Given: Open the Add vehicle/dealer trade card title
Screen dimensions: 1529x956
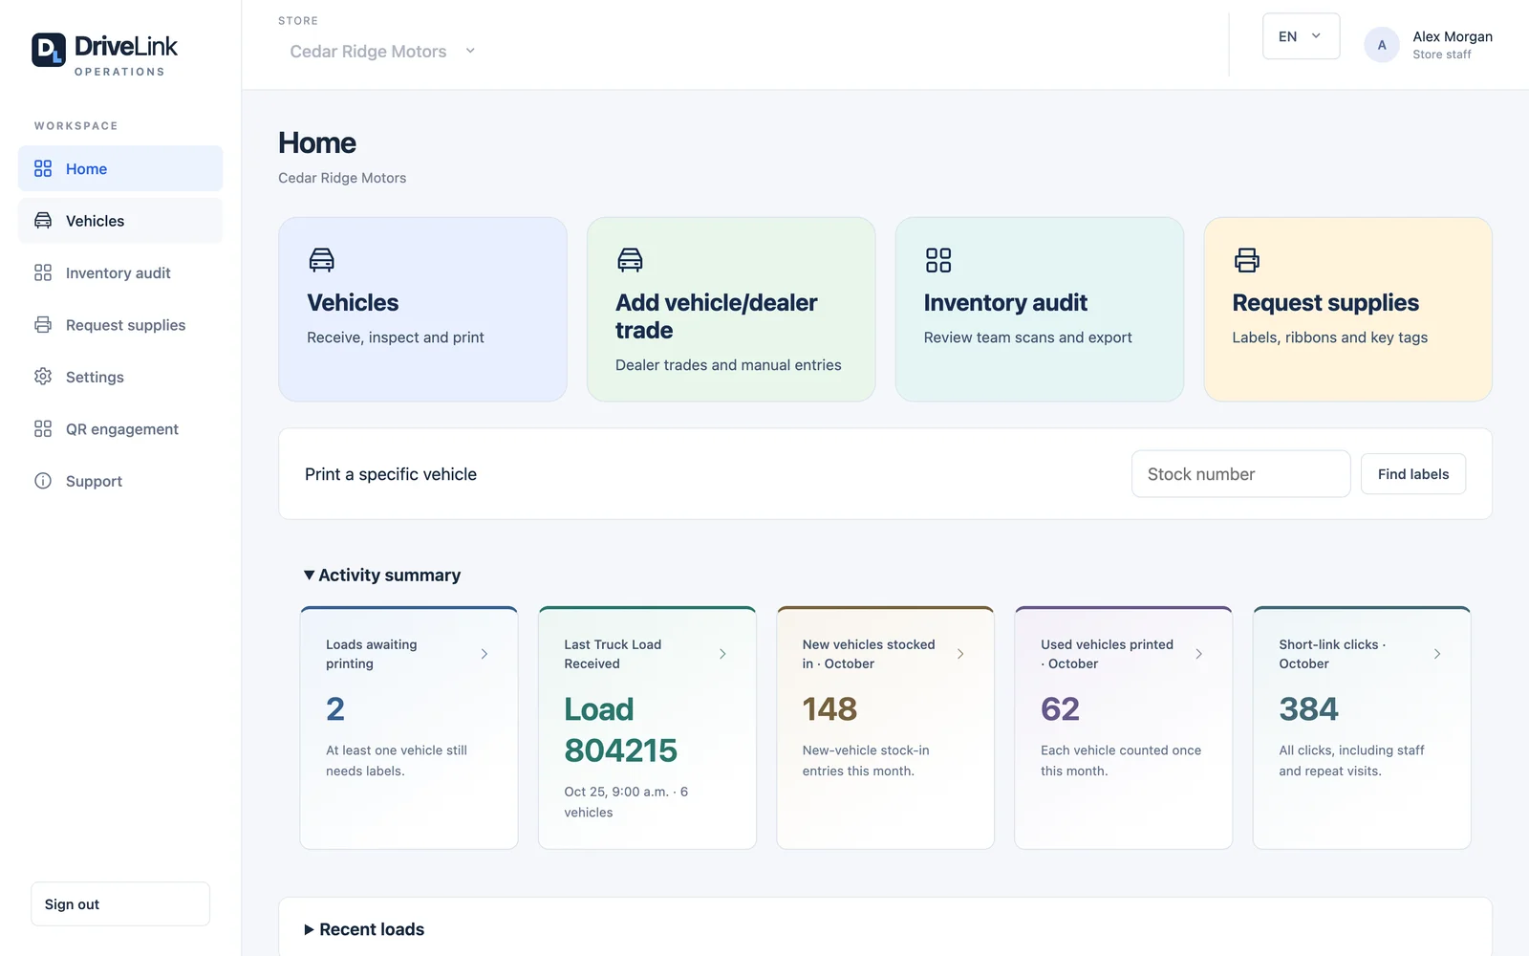Looking at the screenshot, I should pyautogui.click(x=716, y=316).
